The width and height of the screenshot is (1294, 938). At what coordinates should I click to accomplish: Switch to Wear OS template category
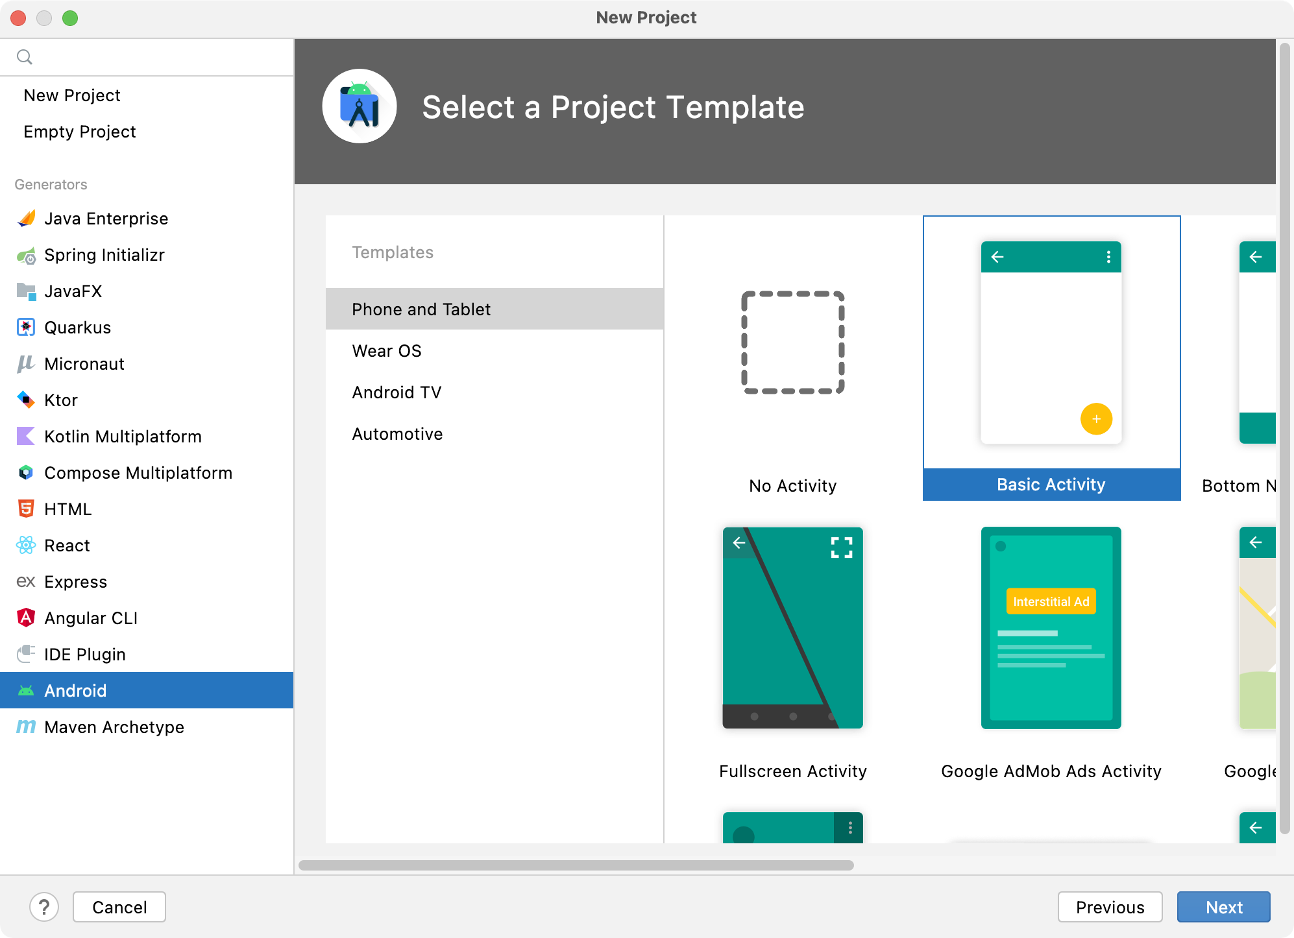[x=387, y=350]
